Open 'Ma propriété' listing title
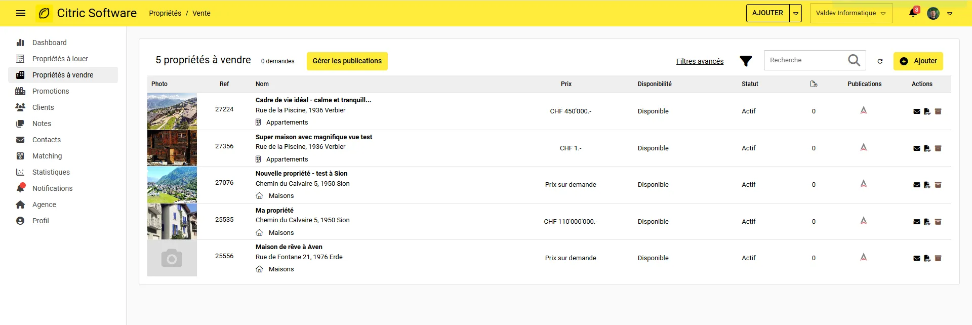This screenshot has width=972, height=325. [274, 211]
